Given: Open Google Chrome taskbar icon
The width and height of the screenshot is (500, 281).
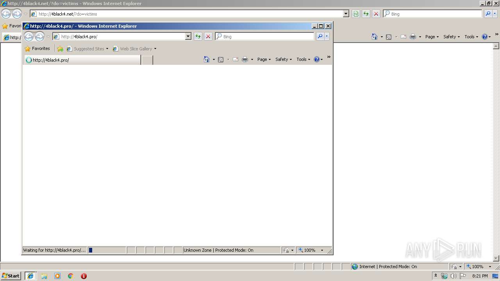Looking at the screenshot, I should (x=71, y=276).
